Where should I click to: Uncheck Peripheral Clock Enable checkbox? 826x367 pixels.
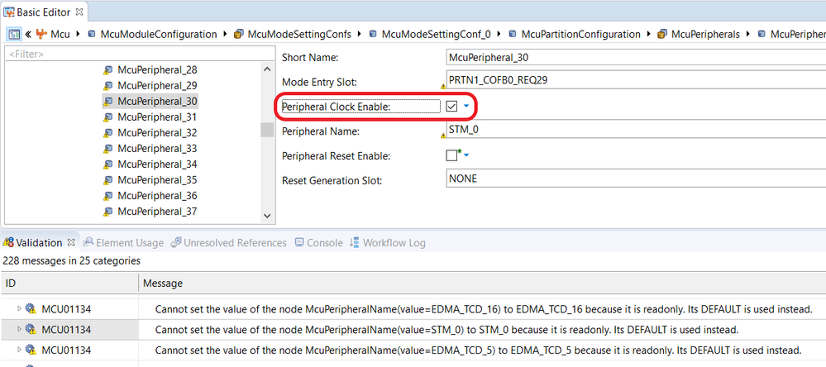(x=452, y=107)
